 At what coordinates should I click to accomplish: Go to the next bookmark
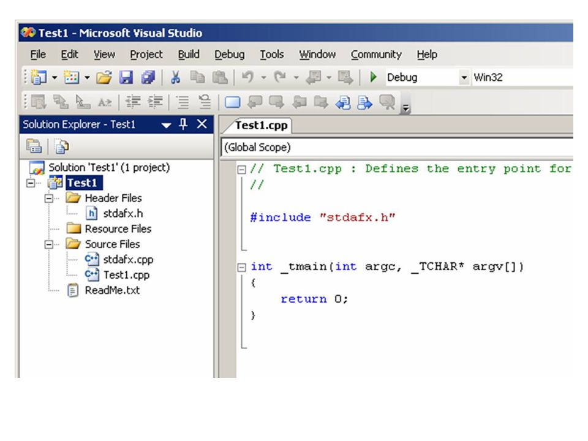point(277,102)
